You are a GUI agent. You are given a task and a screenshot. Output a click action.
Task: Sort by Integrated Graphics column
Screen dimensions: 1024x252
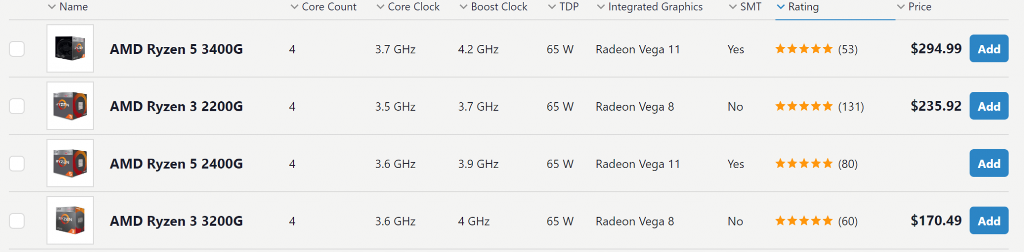pos(649,7)
